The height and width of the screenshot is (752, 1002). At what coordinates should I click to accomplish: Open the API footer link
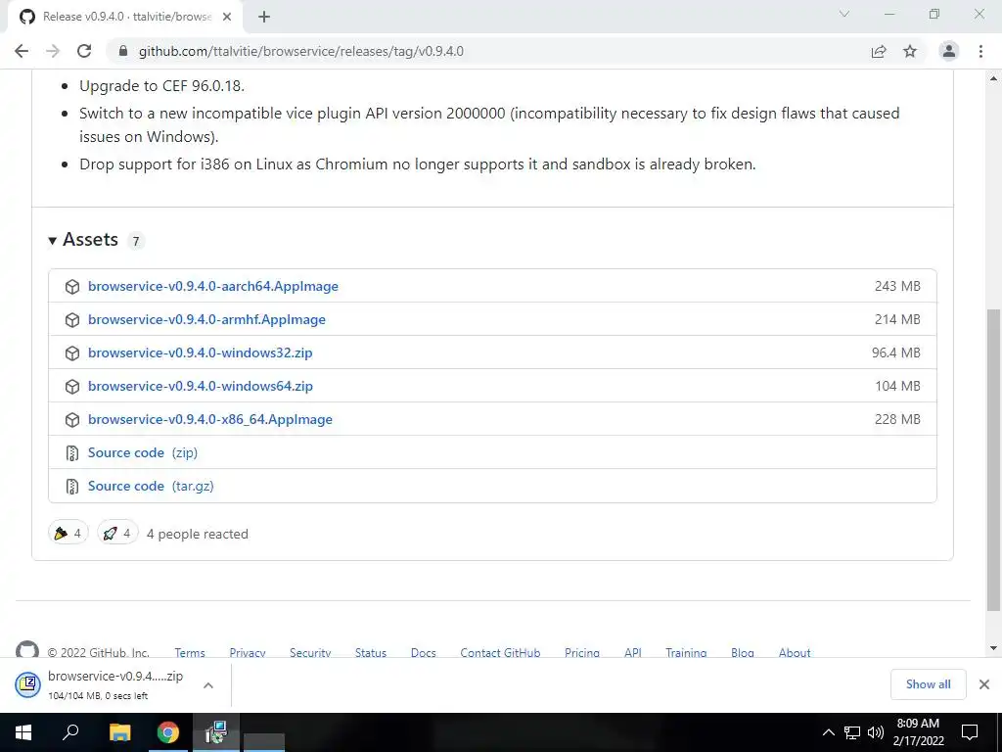coord(633,652)
